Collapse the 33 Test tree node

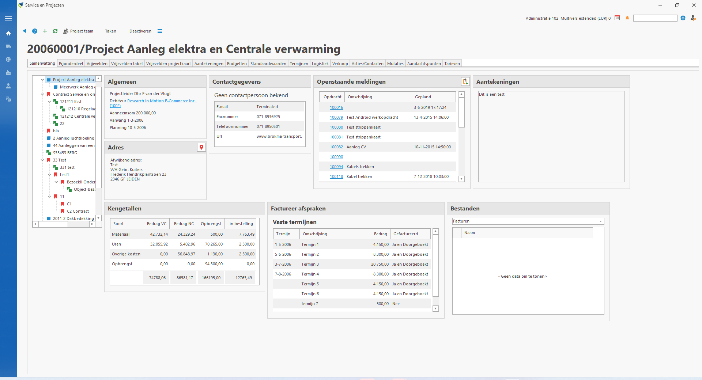click(x=42, y=160)
